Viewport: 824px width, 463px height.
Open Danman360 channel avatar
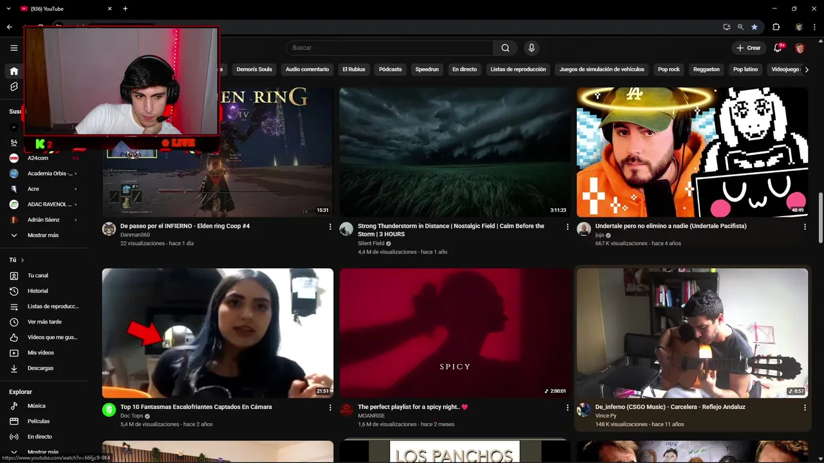click(x=109, y=229)
